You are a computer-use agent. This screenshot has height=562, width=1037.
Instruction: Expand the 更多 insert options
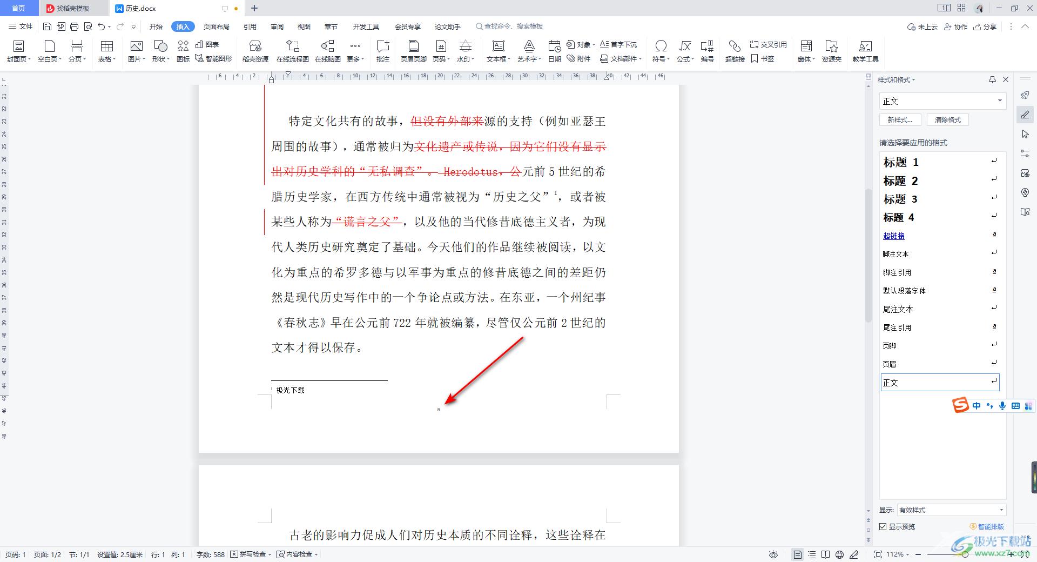coord(355,51)
